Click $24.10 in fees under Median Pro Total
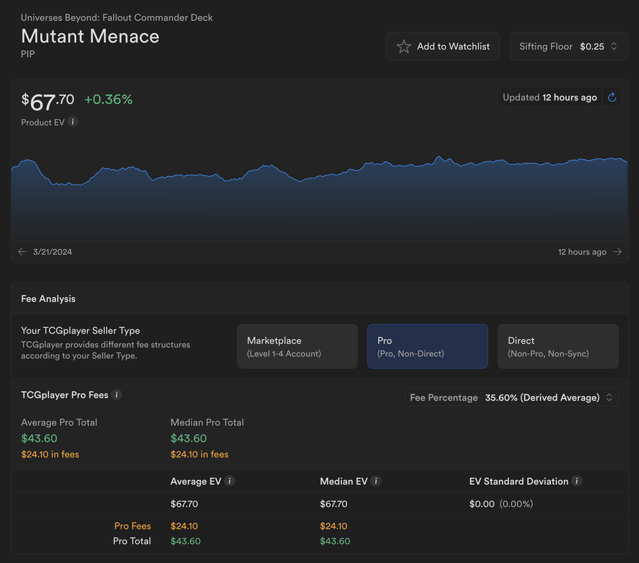The width and height of the screenshot is (639, 563). tap(199, 454)
